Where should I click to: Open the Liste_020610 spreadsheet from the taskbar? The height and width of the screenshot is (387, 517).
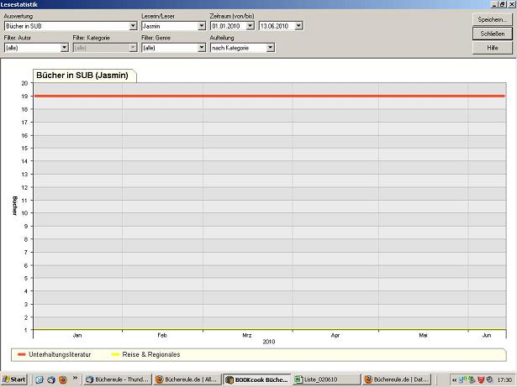[326, 379]
